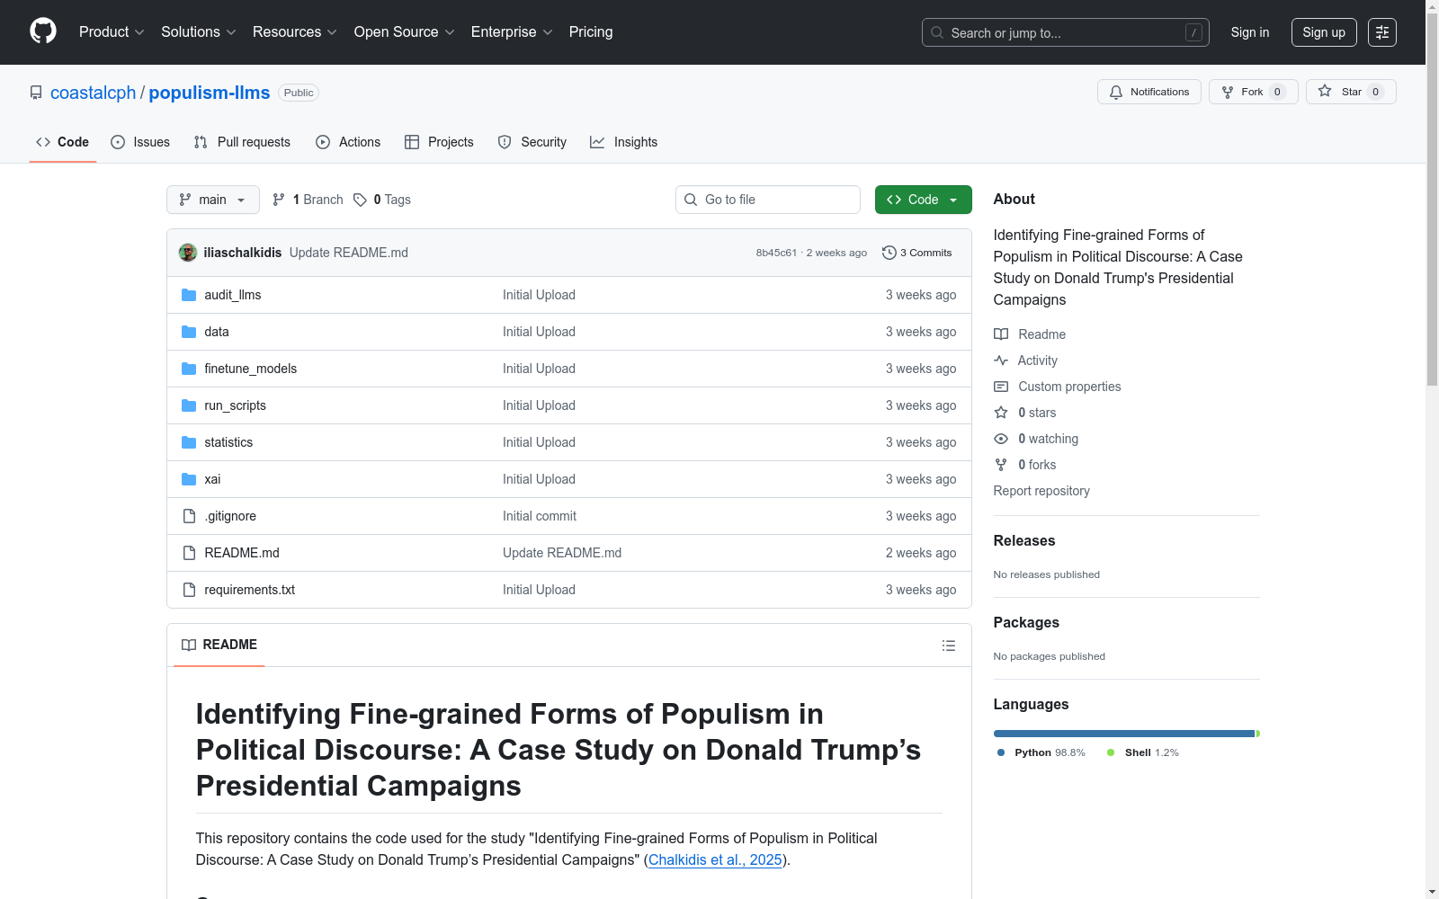Click the eye icon next to 0 watching

click(1001, 439)
